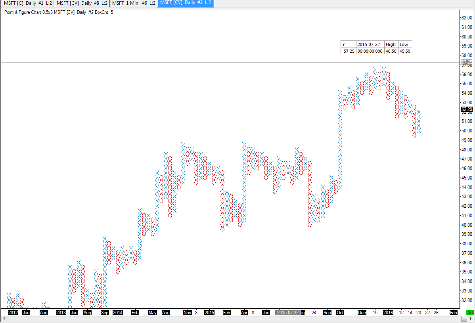
Task: Click the Point & Figure Chart header text
Action: 59,12
